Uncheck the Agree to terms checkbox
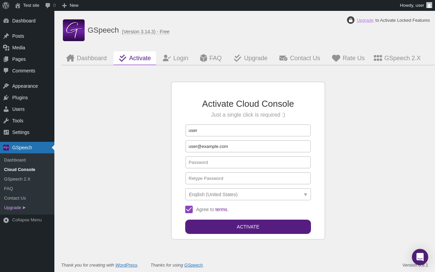Image resolution: width=435 pixels, height=272 pixels. coord(189,209)
